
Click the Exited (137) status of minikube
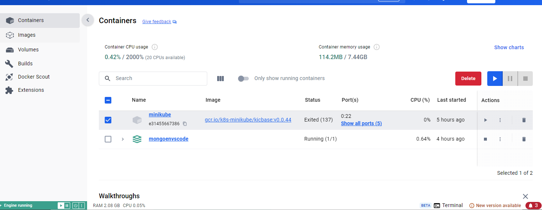tap(319, 120)
